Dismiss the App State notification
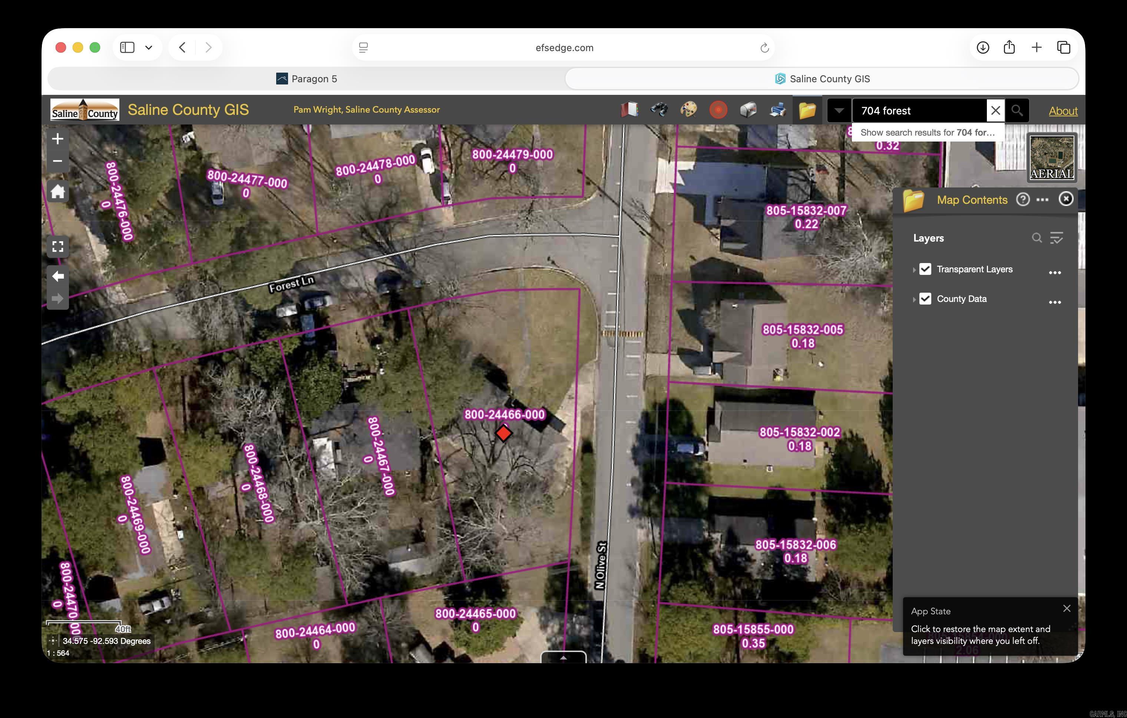Viewport: 1127px width, 718px height. coord(1067,609)
